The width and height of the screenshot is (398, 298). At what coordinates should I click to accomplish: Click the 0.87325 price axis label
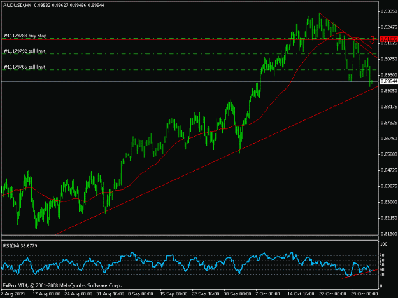point(389,123)
